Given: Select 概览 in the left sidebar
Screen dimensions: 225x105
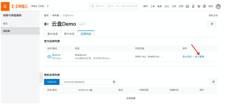Looking at the screenshot, I should coord(5,24).
